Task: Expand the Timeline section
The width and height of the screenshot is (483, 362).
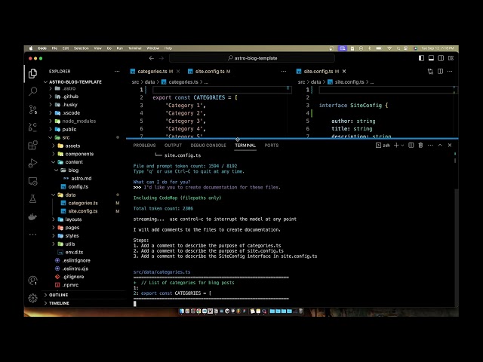Action: [59, 303]
